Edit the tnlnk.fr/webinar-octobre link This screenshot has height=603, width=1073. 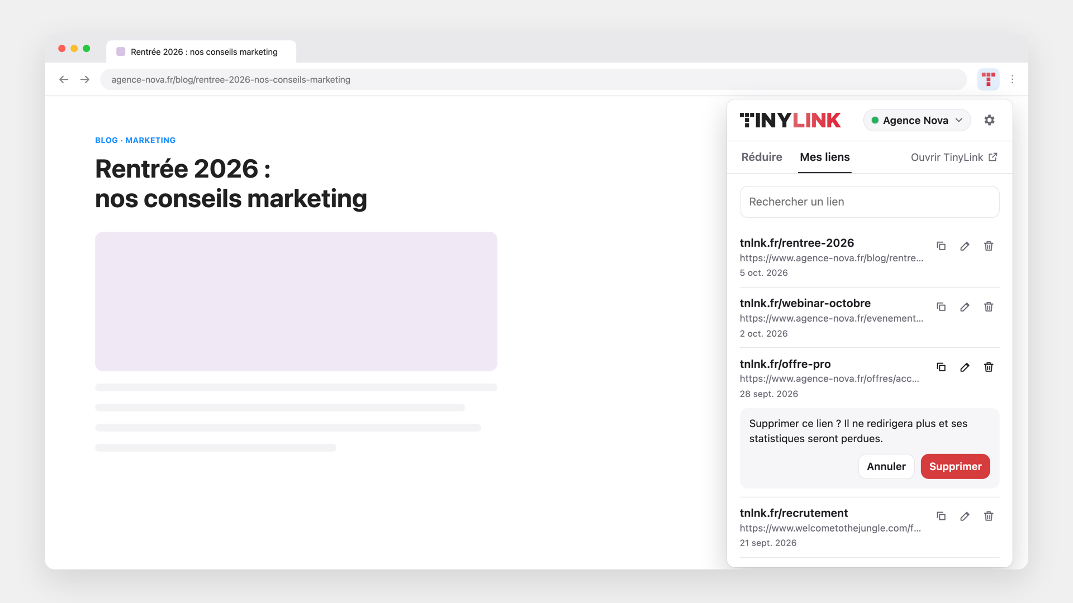[965, 307]
